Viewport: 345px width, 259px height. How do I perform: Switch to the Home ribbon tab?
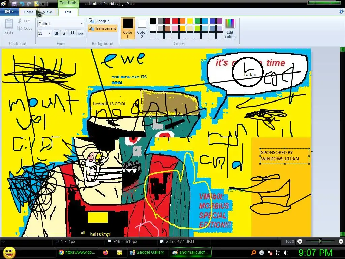coord(29,12)
